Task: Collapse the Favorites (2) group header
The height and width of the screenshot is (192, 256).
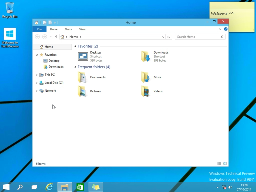Action: click(x=75, y=46)
